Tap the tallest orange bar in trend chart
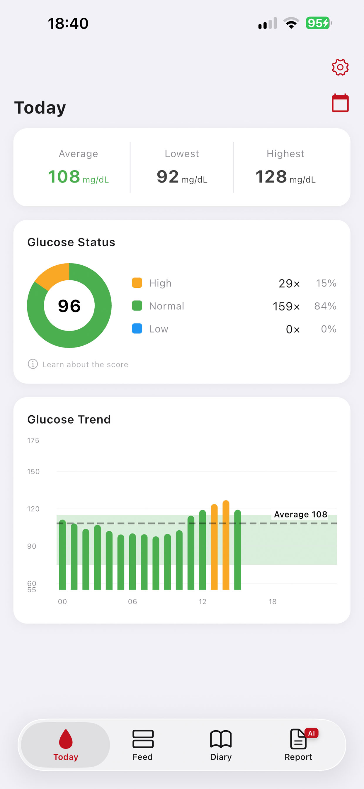The width and height of the screenshot is (364, 789). (x=226, y=544)
